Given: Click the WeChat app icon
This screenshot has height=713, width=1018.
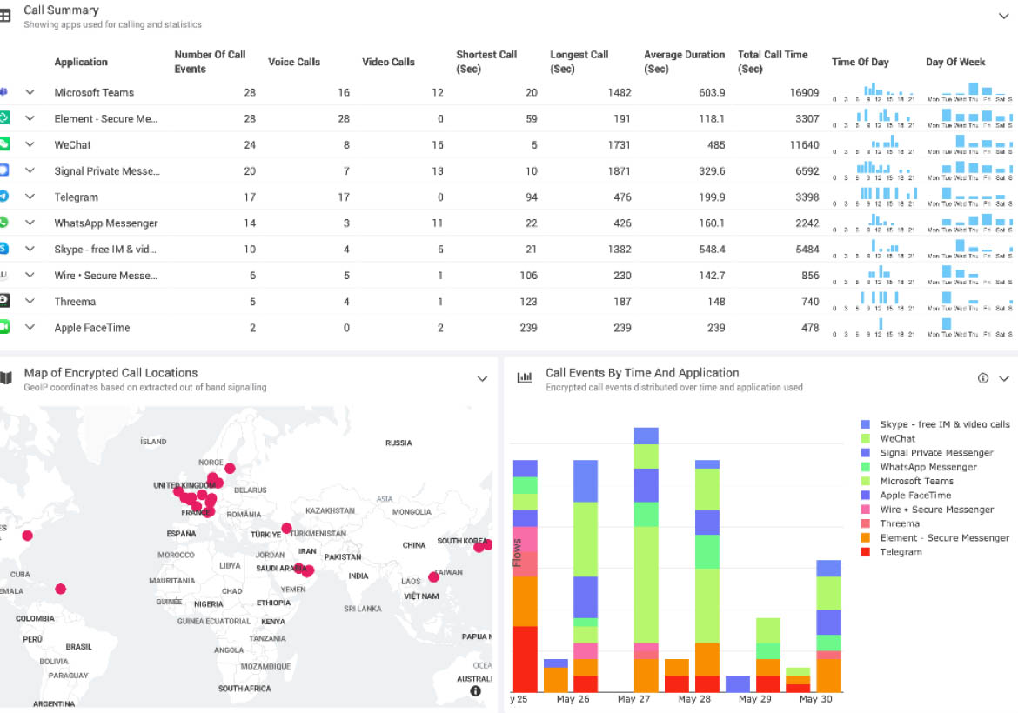Looking at the screenshot, I should [x=3, y=144].
